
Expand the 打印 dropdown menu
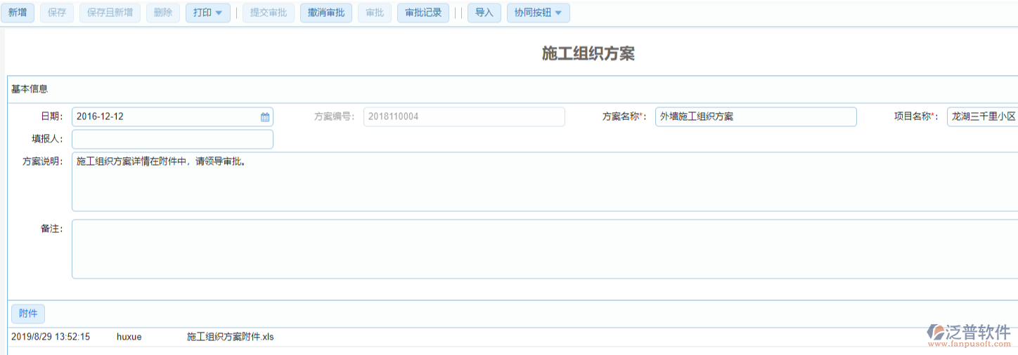click(207, 13)
